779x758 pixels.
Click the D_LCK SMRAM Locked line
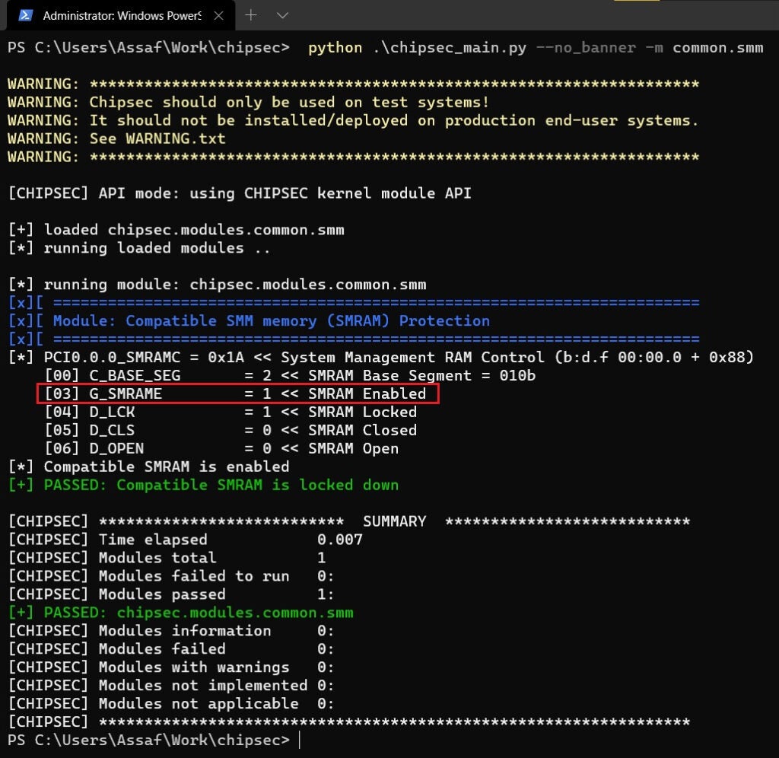pyautogui.click(x=228, y=412)
